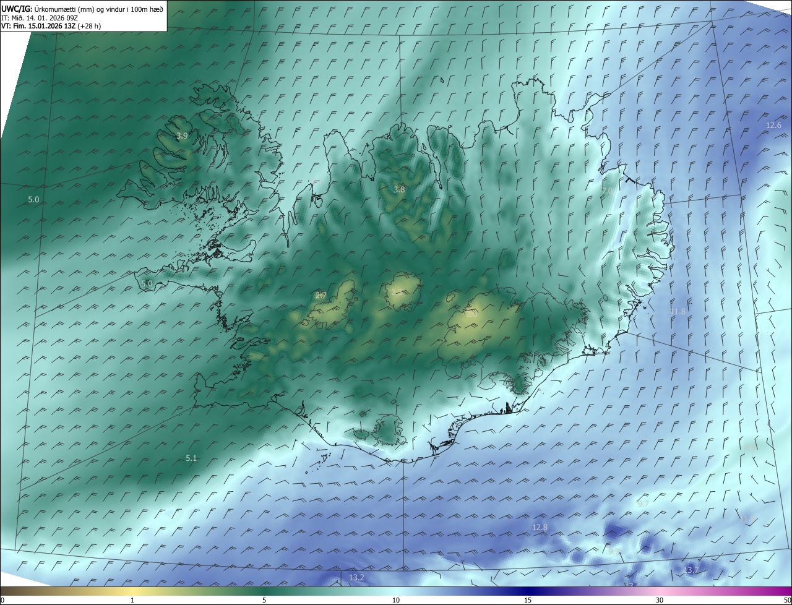Click the colour scale tick label 50
The height and width of the screenshot is (605, 792).
[x=787, y=600]
